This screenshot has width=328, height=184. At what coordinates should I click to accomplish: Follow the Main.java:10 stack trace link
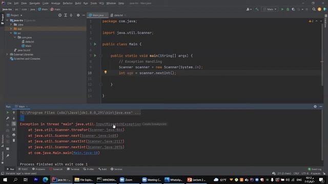pos(86,153)
